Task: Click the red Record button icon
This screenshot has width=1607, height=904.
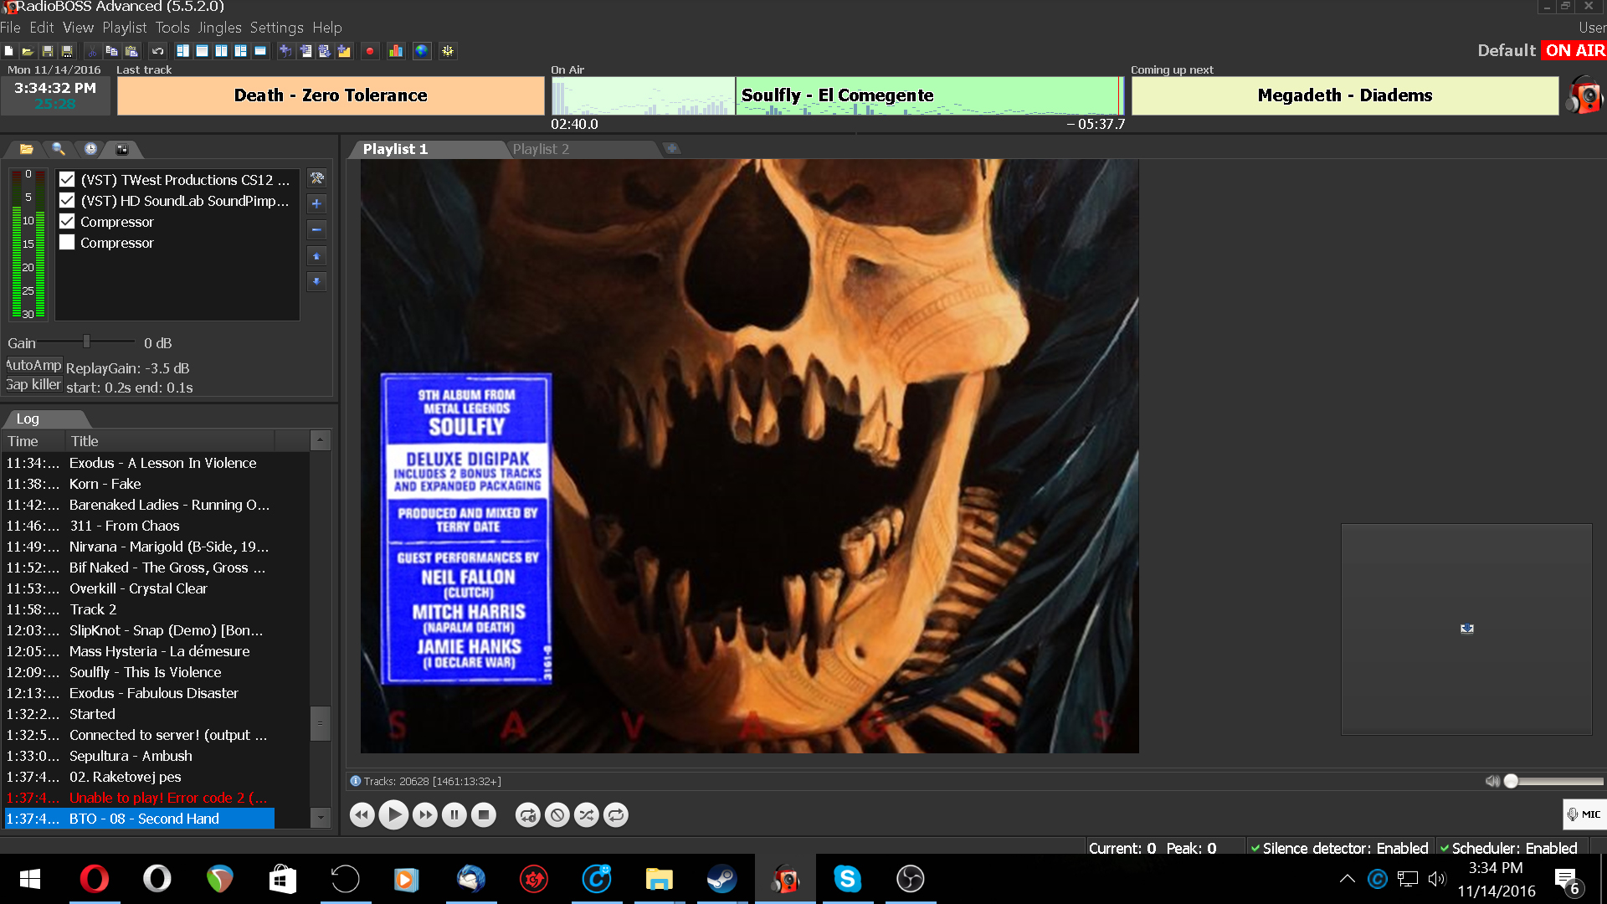Action: pyautogui.click(x=370, y=51)
